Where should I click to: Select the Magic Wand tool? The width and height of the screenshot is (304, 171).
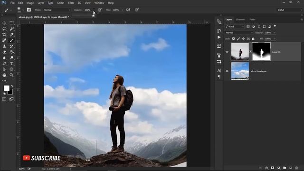pyautogui.click(x=11, y=28)
